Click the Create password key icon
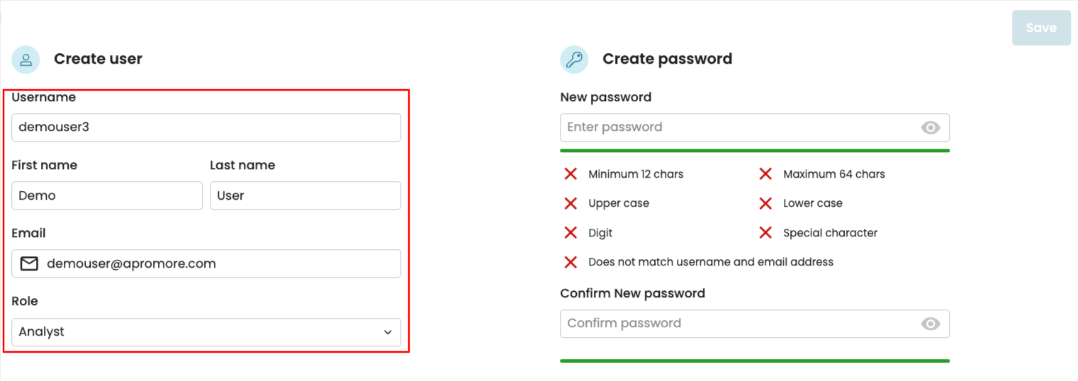Image resolution: width=1078 pixels, height=381 pixels. click(574, 59)
